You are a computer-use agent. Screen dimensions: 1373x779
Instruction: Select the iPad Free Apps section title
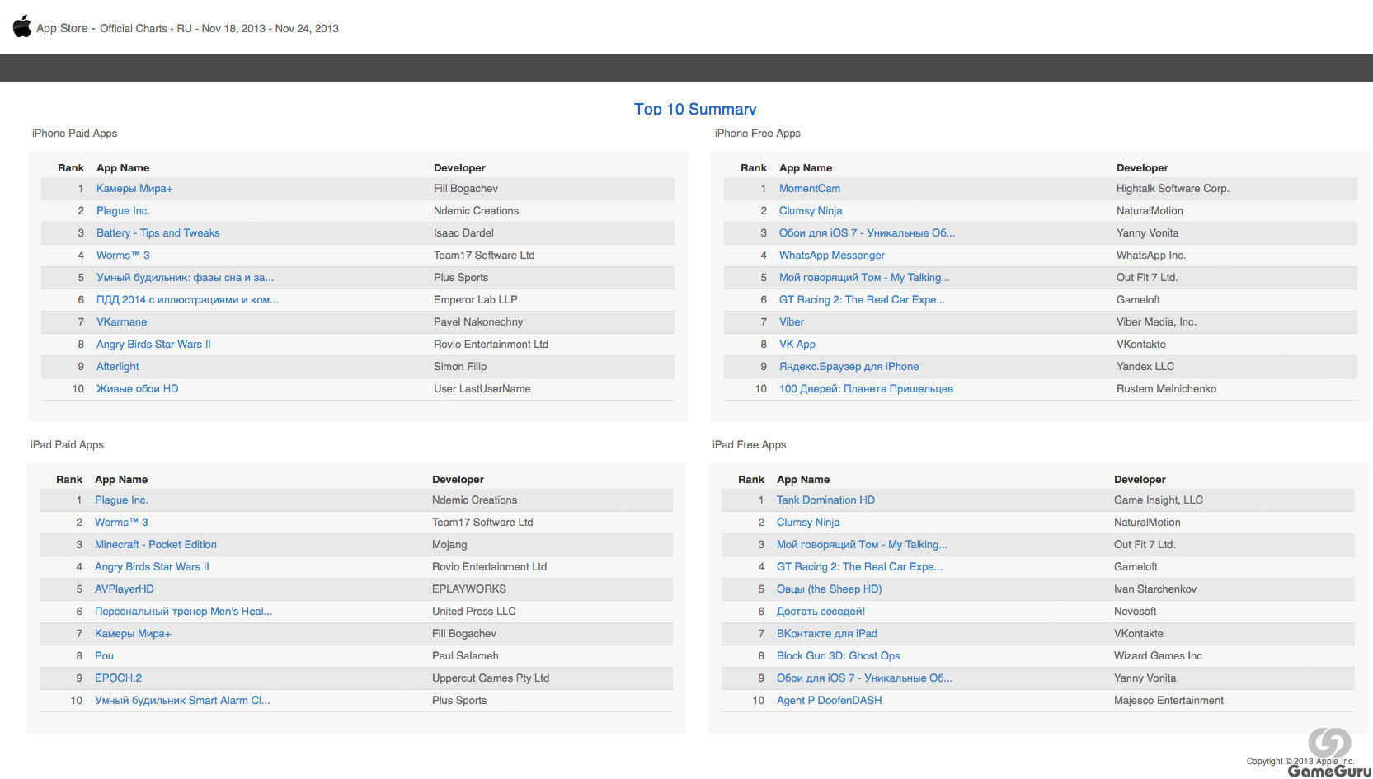coord(750,445)
